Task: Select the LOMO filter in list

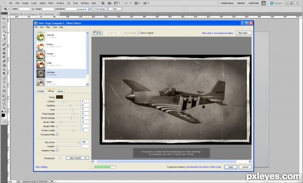Action: click(61, 64)
